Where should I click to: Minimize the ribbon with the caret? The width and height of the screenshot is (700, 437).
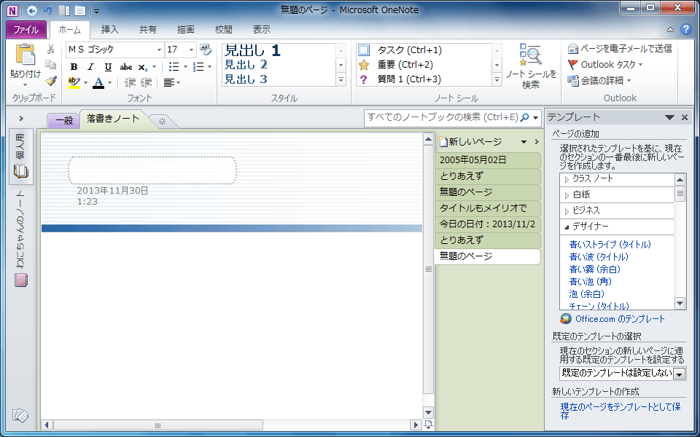[671, 30]
